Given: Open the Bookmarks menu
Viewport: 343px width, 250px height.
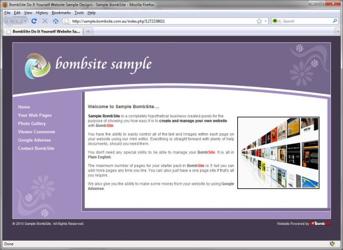Looking at the screenshot, I should click(61, 13).
